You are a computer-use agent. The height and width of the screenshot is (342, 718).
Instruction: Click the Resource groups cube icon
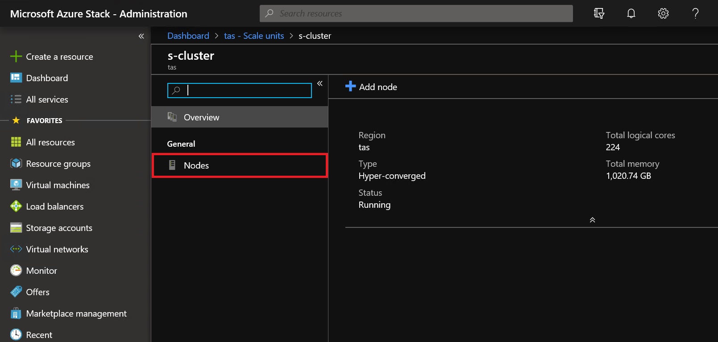[16, 164]
